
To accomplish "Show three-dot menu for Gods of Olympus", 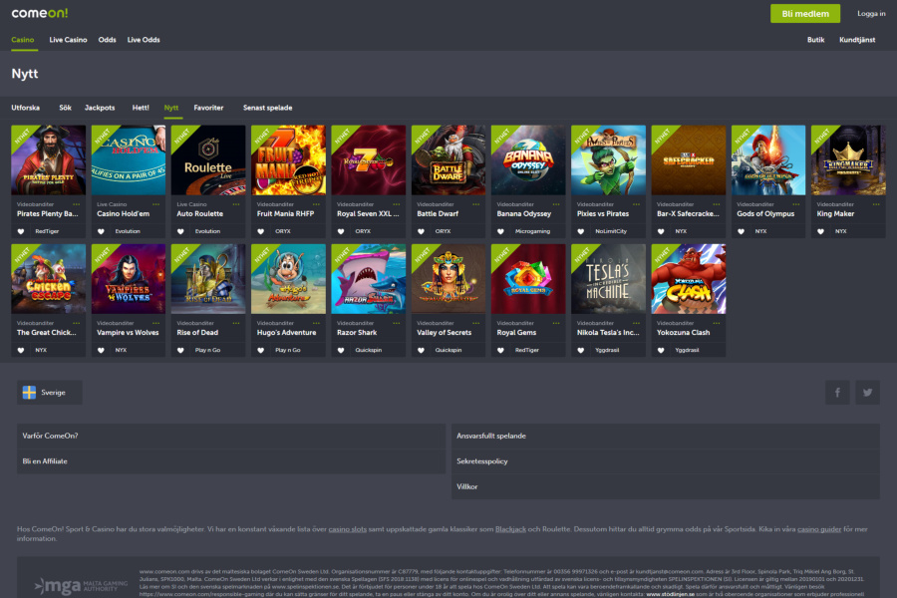I will point(796,204).
